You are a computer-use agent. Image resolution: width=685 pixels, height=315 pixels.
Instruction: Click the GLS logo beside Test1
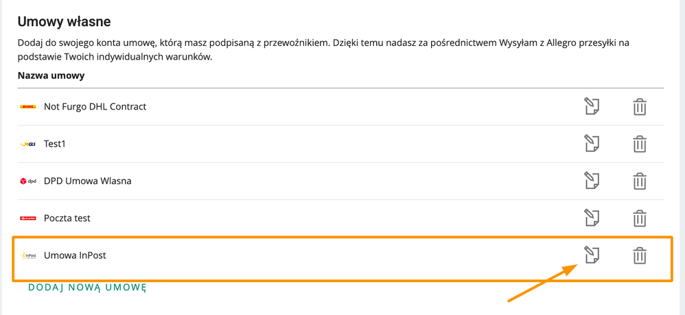[x=28, y=144]
